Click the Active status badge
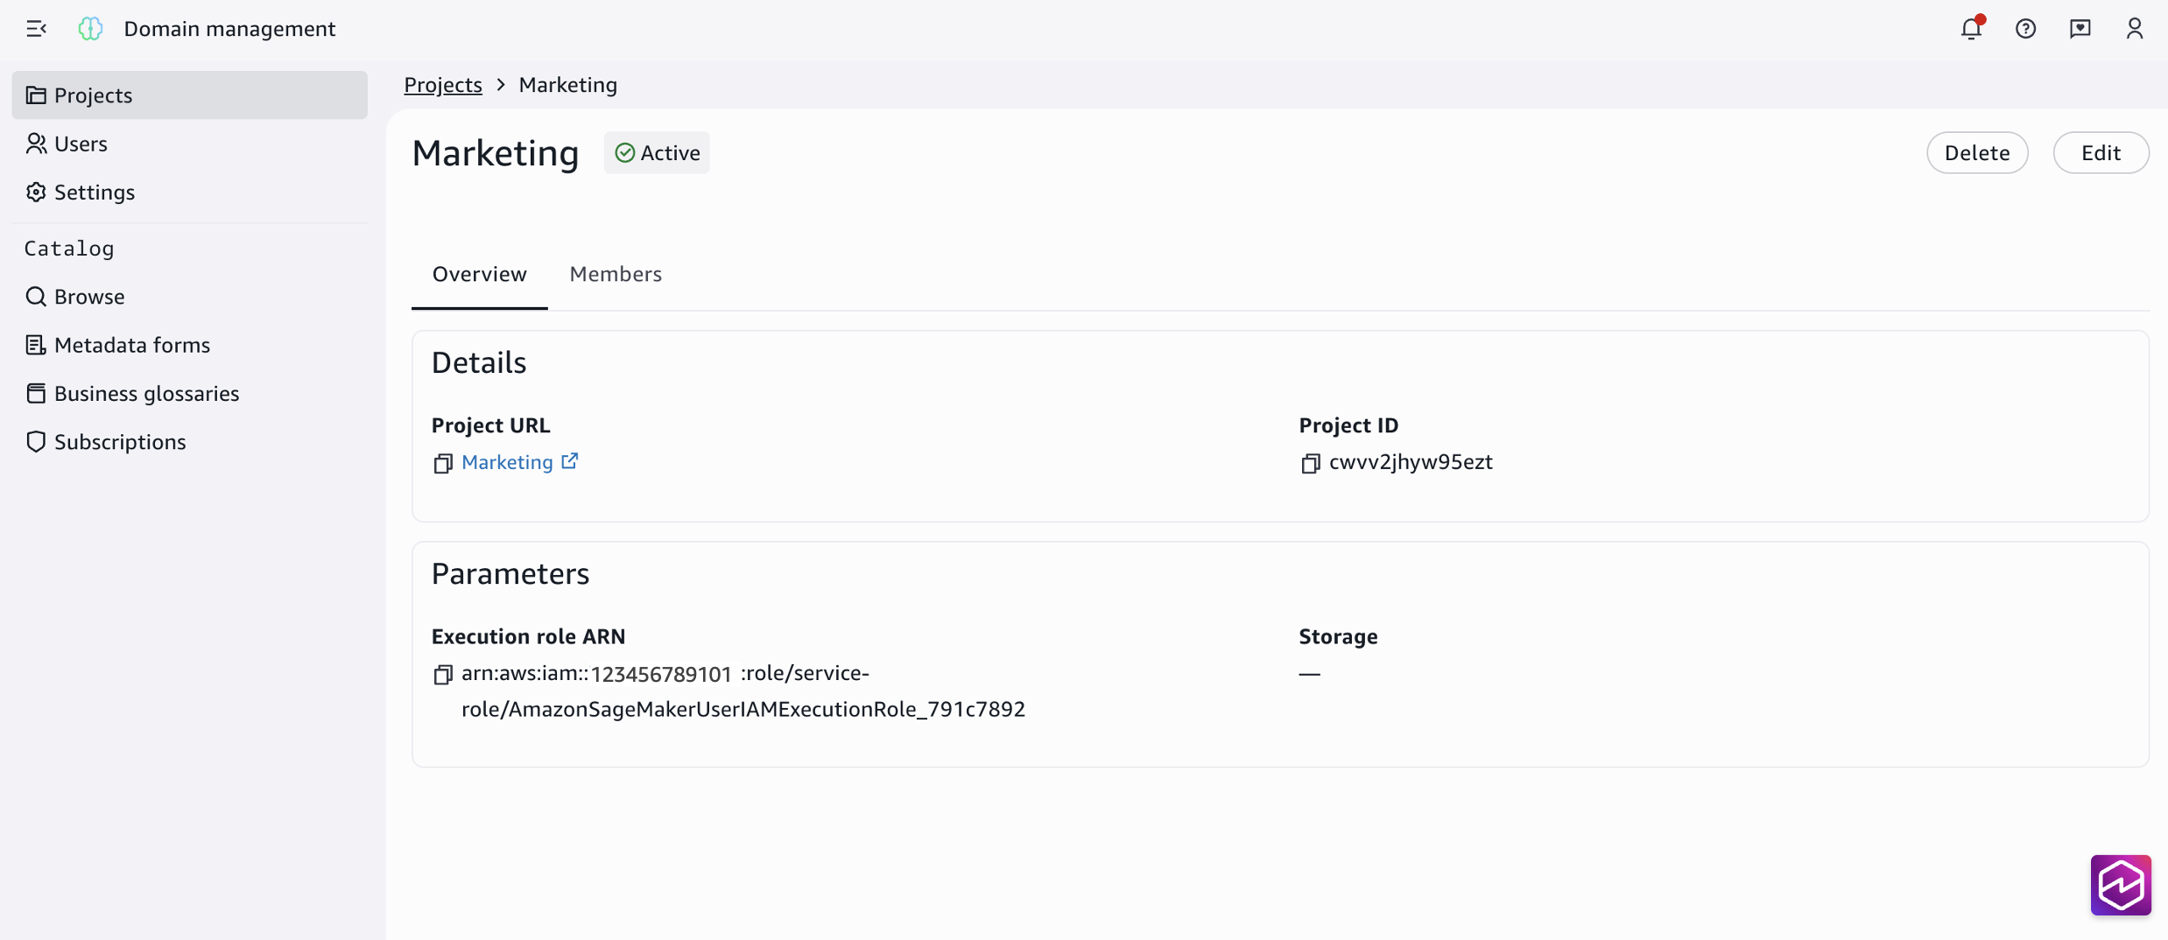This screenshot has height=940, width=2168. point(657,152)
